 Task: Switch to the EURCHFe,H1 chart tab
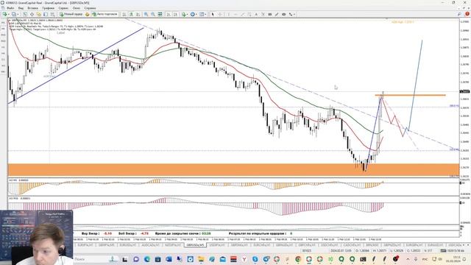262,245
